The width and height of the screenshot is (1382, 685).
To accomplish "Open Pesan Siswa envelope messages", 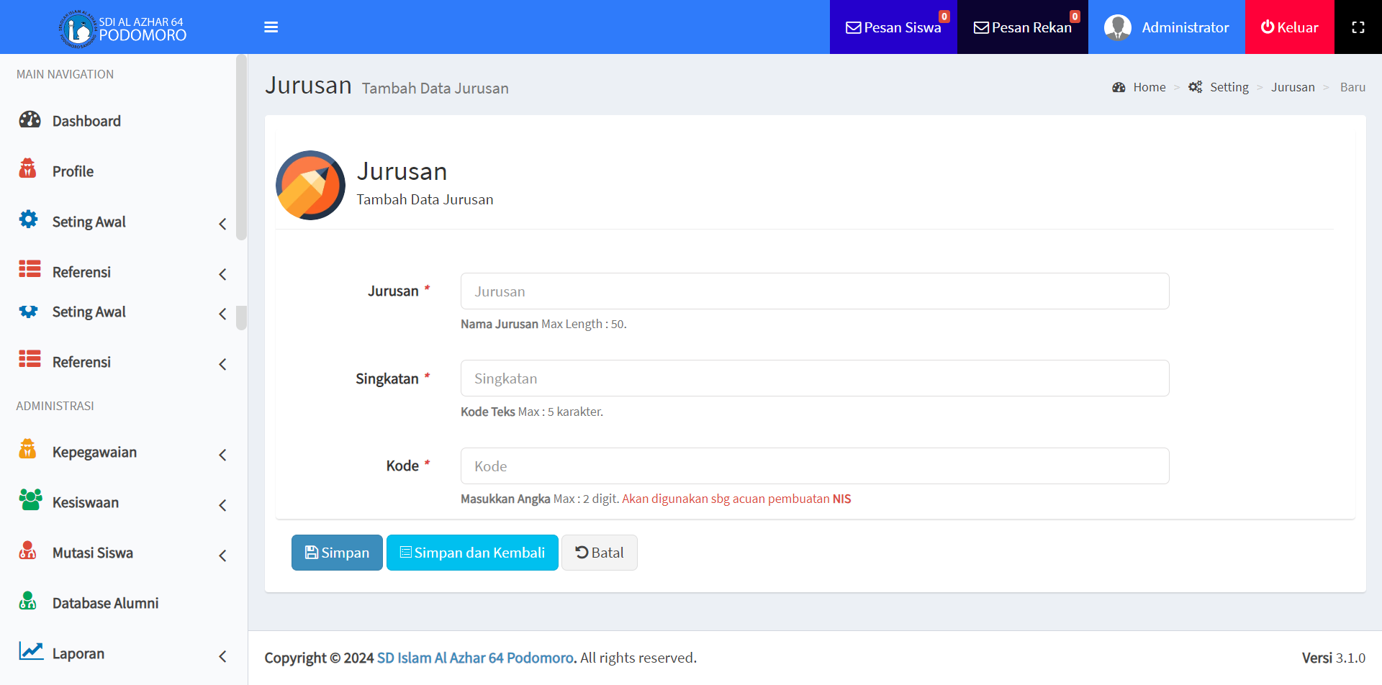I will (x=893, y=27).
